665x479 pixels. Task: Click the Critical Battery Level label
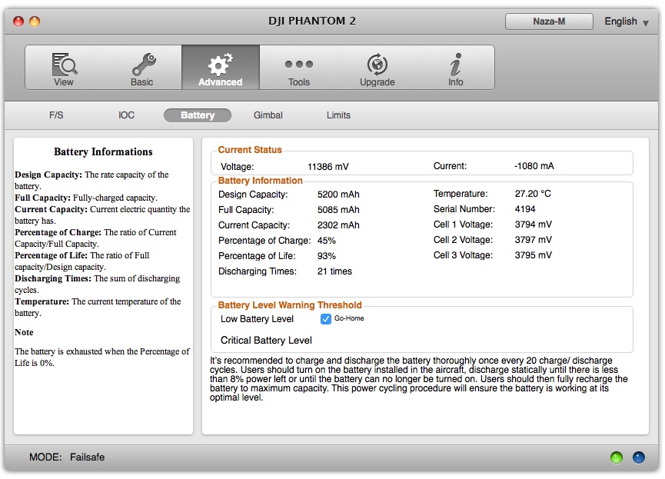coord(266,341)
